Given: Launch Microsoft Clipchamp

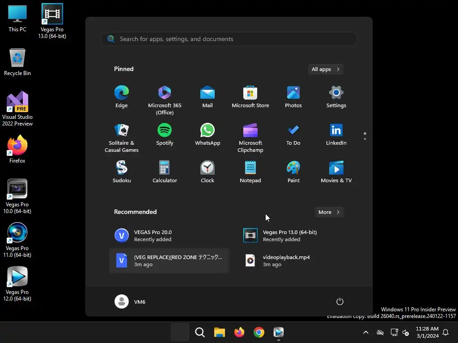Looking at the screenshot, I should pyautogui.click(x=250, y=138).
